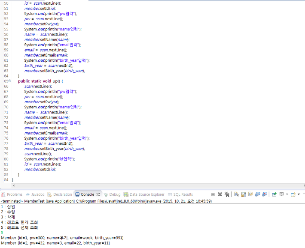The image size is (305, 248).
Task: Open the Open Console dropdown arrow
Action: 299,194
